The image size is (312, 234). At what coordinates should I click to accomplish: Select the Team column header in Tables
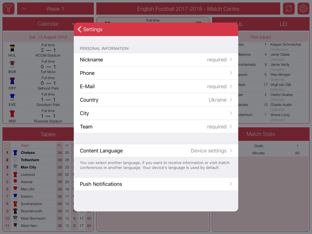coord(25,145)
